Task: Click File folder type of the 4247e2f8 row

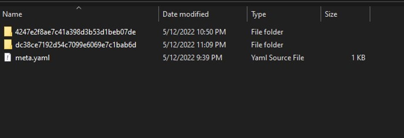Action: pyautogui.click(x=267, y=32)
